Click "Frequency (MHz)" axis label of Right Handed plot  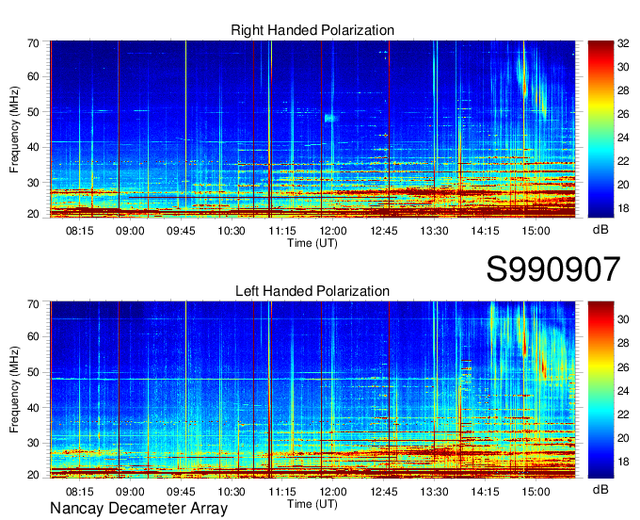tap(14, 129)
